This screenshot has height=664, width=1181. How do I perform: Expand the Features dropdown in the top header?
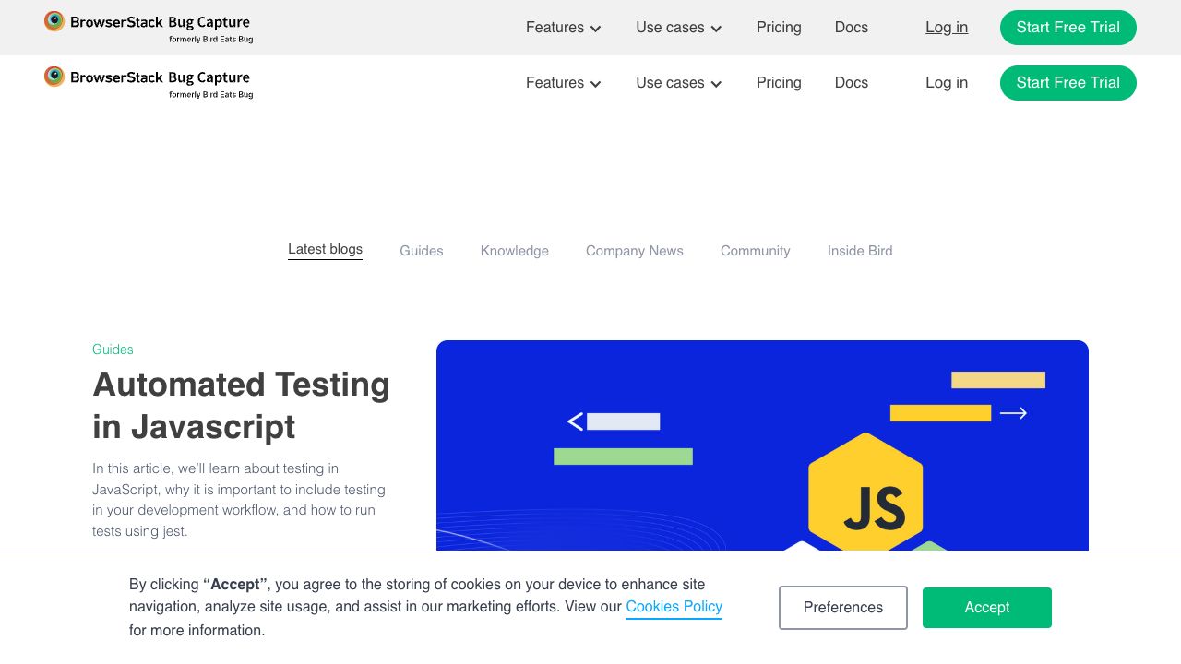click(563, 28)
